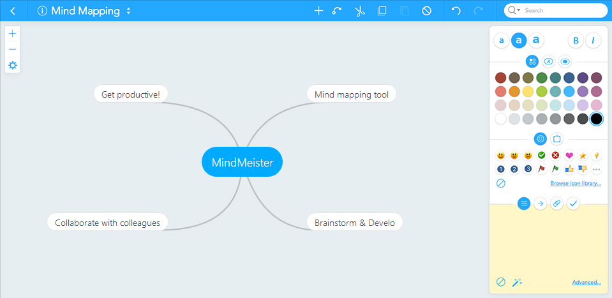Show more icons via the three dots
The width and height of the screenshot is (612, 298).
point(597,169)
